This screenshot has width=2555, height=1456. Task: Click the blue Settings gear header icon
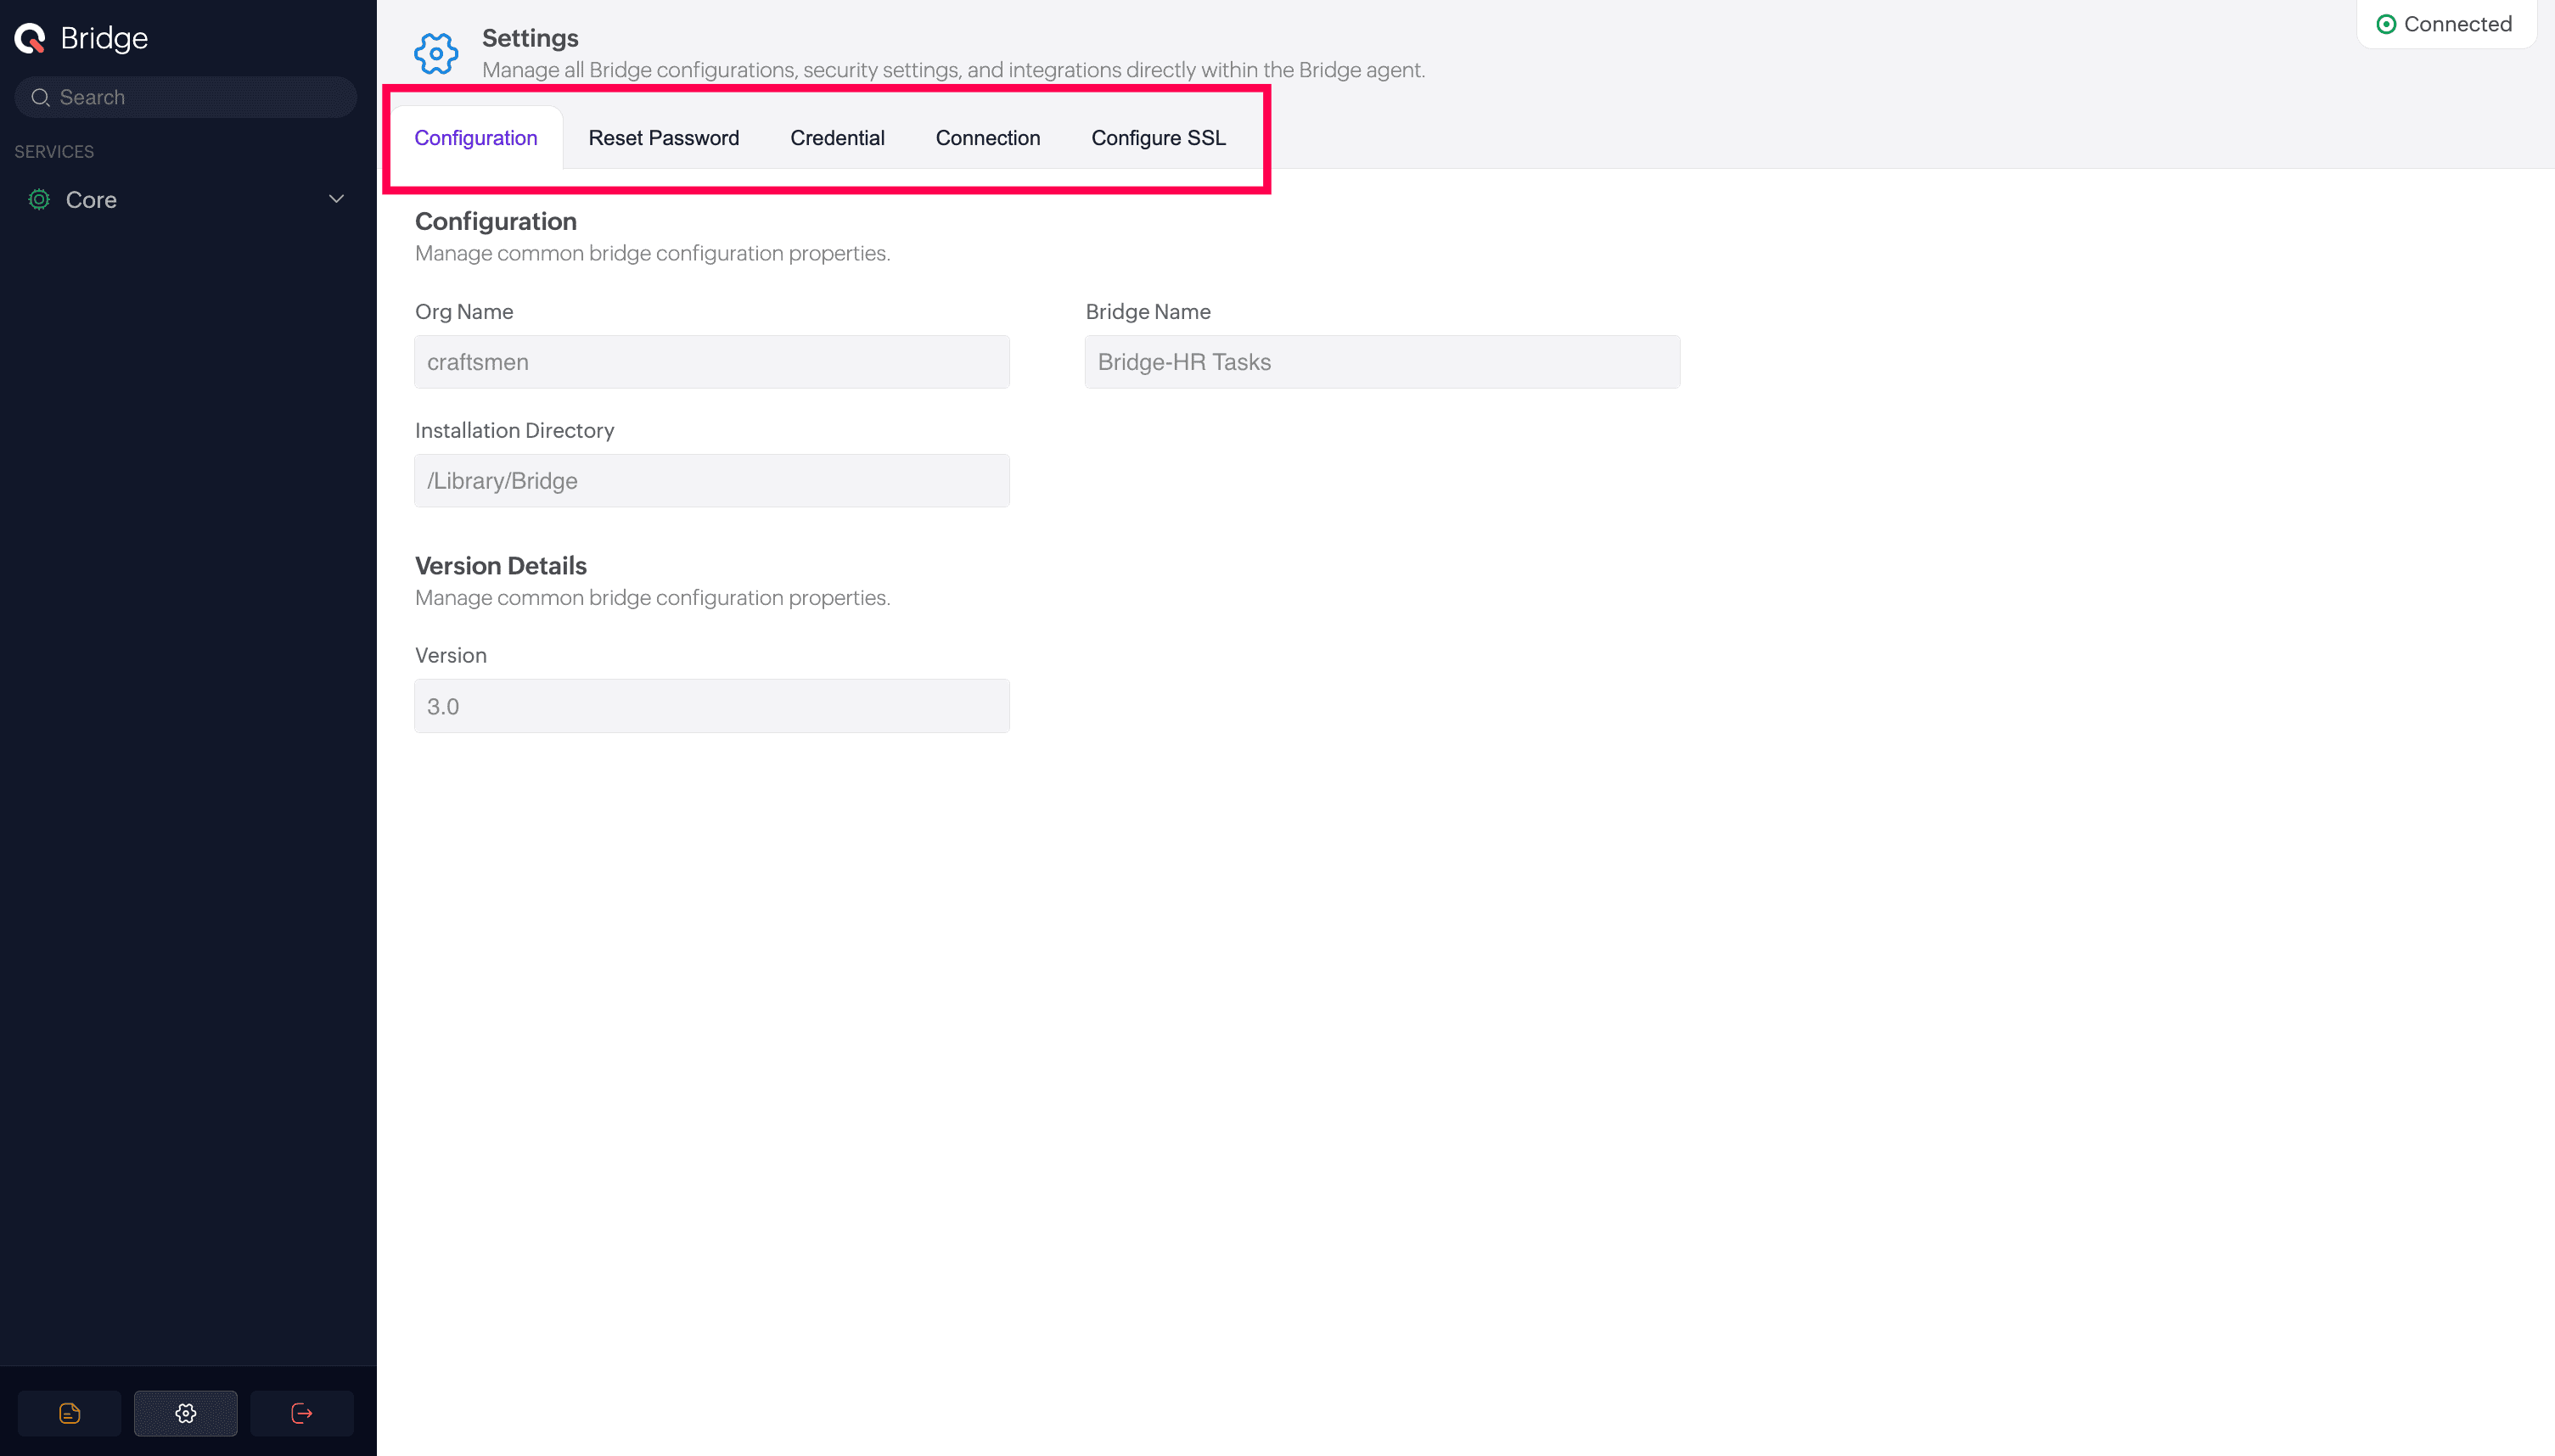436,53
